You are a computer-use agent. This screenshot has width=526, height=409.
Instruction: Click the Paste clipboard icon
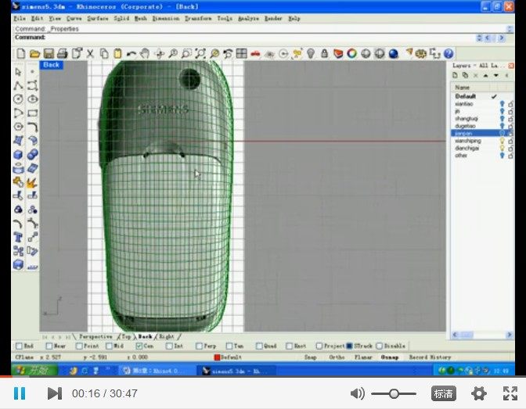click(x=117, y=54)
